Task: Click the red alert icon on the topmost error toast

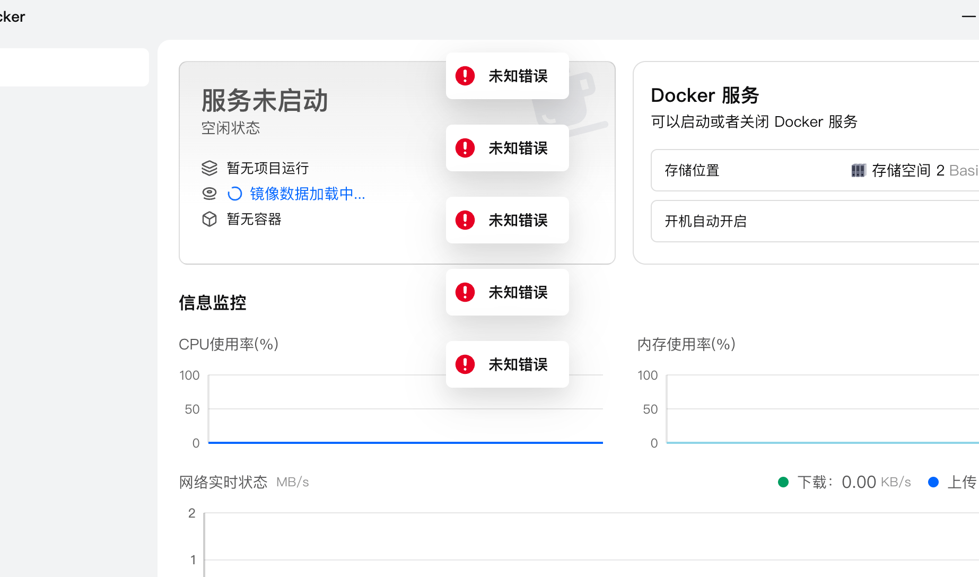Action: point(465,76)
